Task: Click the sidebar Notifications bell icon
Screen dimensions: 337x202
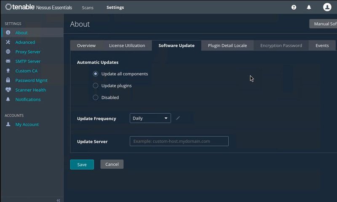Action: tap(8, 99)
